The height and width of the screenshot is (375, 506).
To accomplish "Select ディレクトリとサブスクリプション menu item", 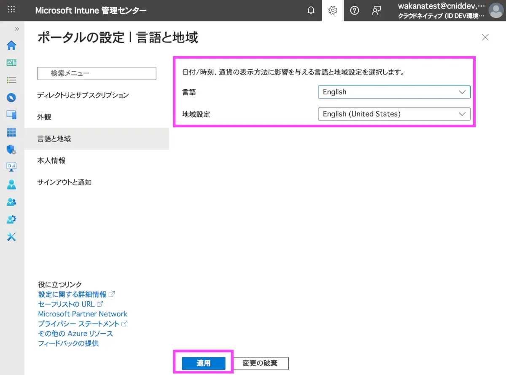I will [x=83, y=95].
